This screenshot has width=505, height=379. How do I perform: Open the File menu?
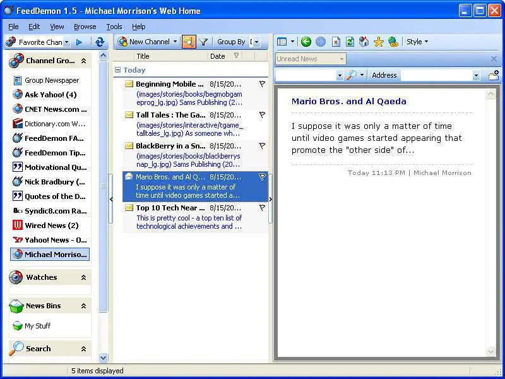click(x=13, y=27)
